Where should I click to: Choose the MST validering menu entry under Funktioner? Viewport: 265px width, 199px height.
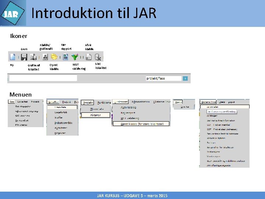point(130,118)
